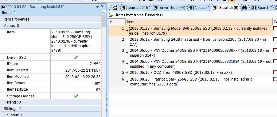Screen dimensions: 277x117
Task: Click the Voice Recorders folder icon
Action: tap(111, 15)
